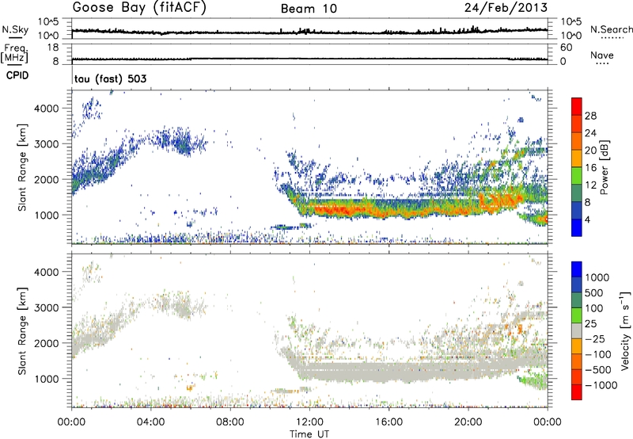The width and height of the screenshot is (633, 439).
Task: Select the 'tau (fast) 503' mode text
Action: tap(110, 78)
